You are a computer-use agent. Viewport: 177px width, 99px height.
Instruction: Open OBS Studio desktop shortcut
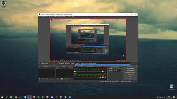[x=4, y=4]
